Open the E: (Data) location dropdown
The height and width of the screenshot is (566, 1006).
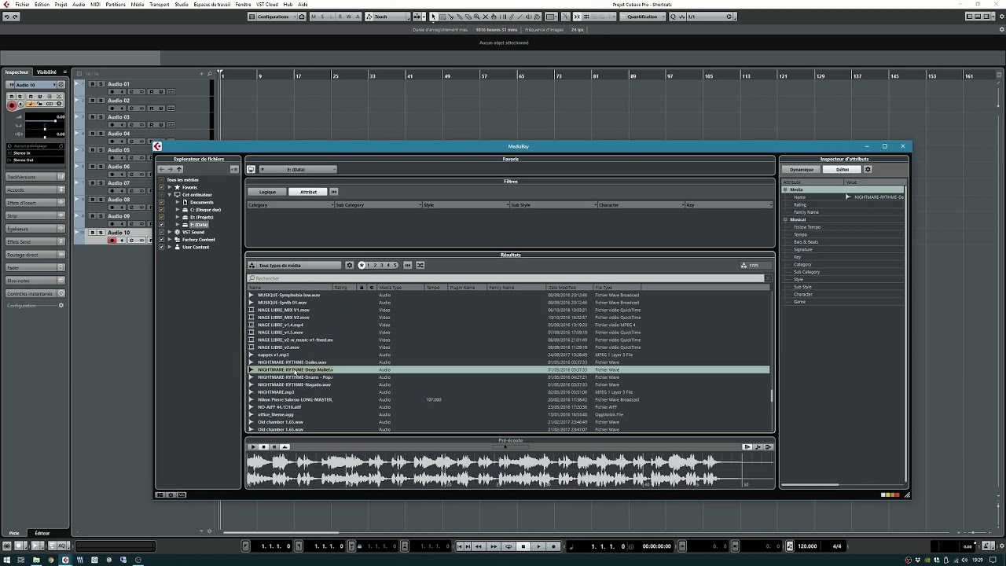[x=299, y=169]
